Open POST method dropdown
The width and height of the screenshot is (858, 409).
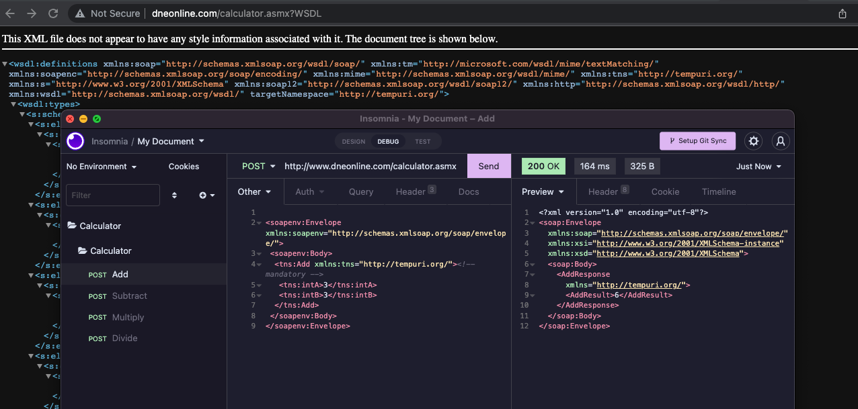[259, 167]
